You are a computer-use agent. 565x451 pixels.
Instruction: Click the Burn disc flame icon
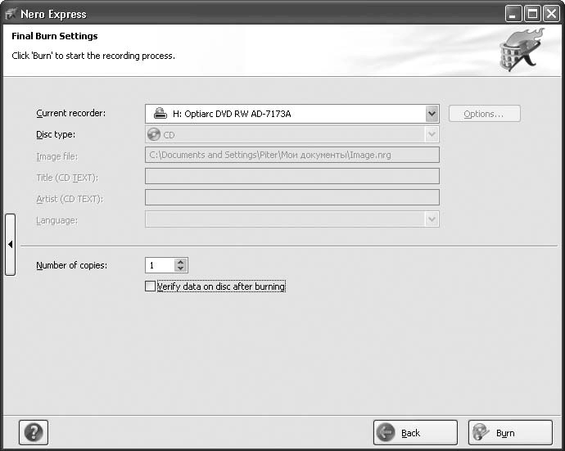[481, 432]
